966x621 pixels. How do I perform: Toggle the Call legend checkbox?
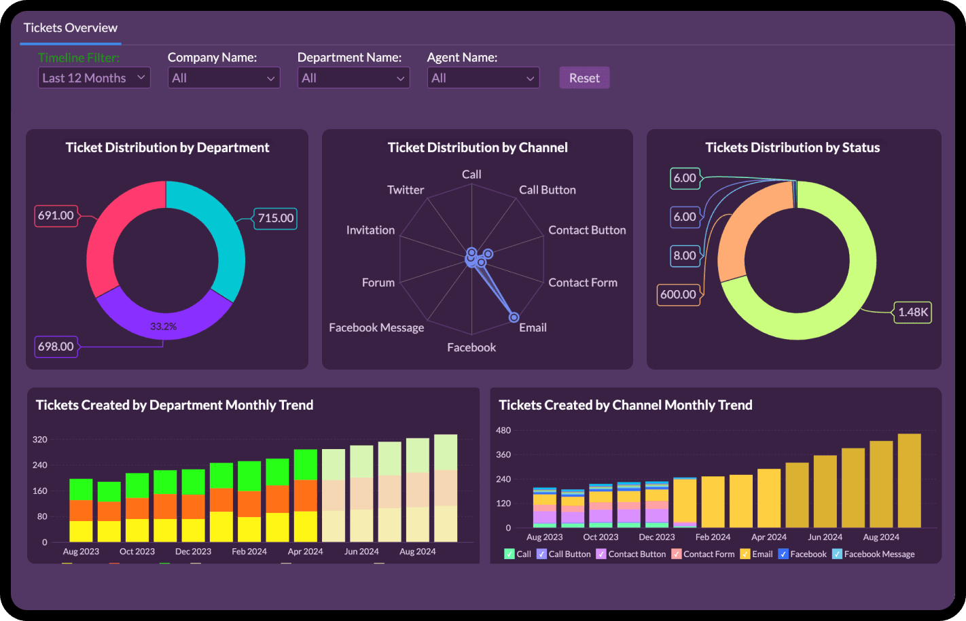click(509, 554)
